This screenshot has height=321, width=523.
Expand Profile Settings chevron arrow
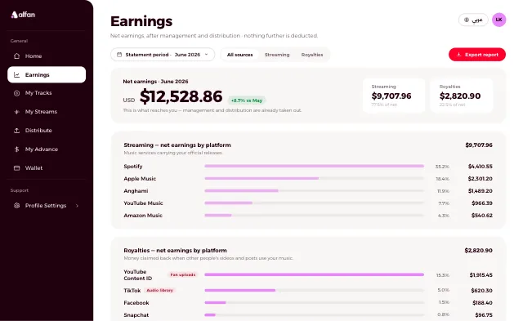[x=77, y=206]
